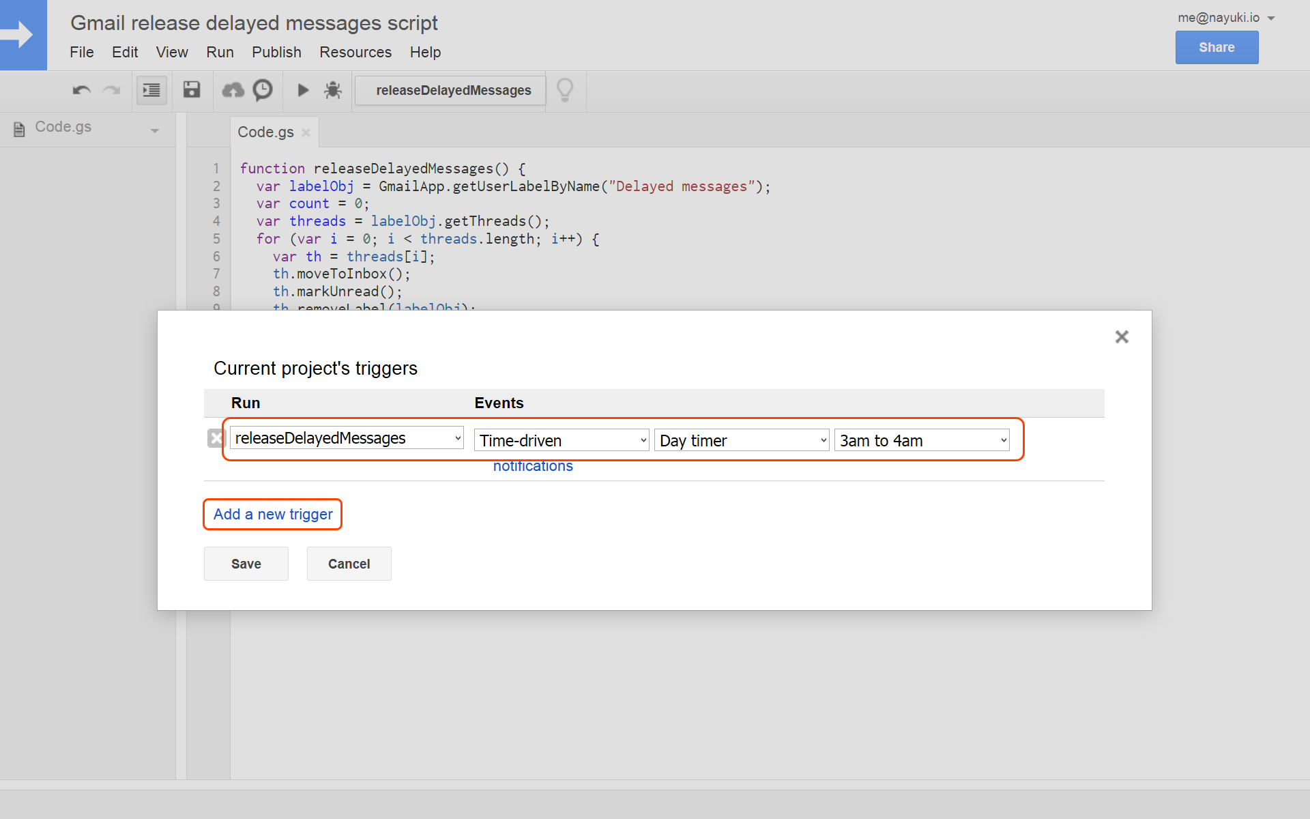Run the selected function with play icon

(x=303, y=89)
